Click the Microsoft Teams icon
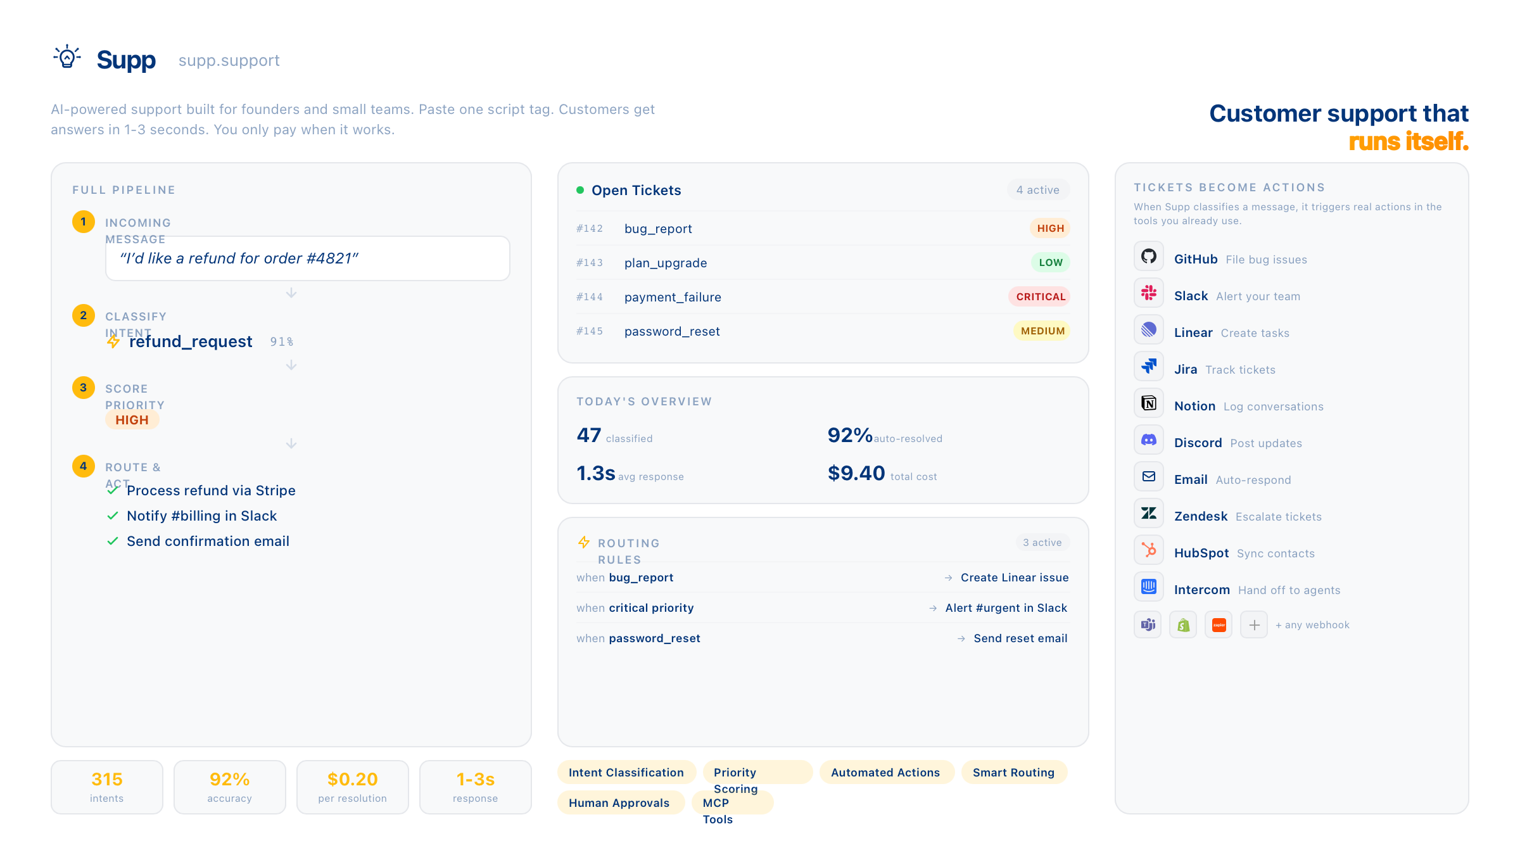 [1148, 625]
